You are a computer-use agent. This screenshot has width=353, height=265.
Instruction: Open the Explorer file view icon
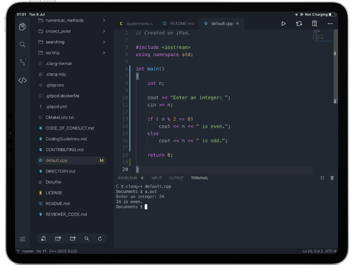click(x=22, y=26)
